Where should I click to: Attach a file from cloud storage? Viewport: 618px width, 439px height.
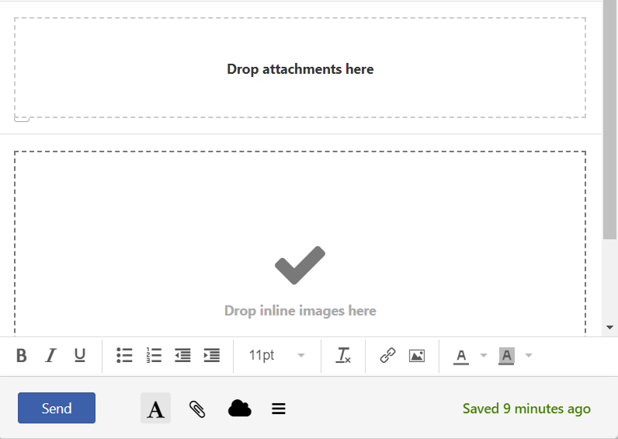(239, 409)
